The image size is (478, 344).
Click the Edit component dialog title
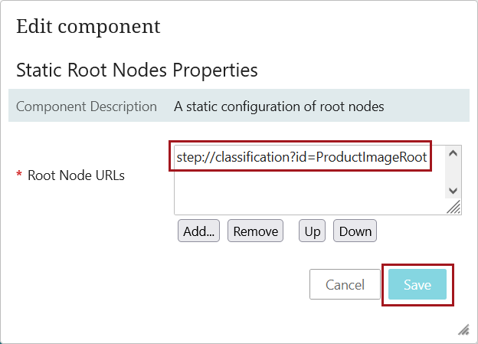coord(88,26)
